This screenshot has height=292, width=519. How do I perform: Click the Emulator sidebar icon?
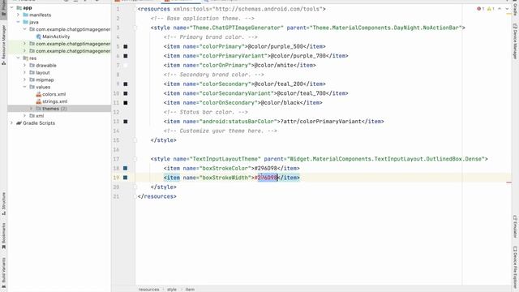tap(515, 218)
